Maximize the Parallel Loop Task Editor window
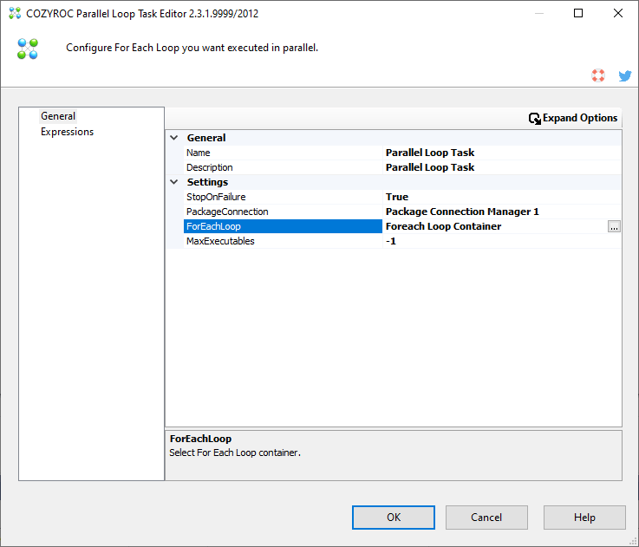 tap(578, 14)
